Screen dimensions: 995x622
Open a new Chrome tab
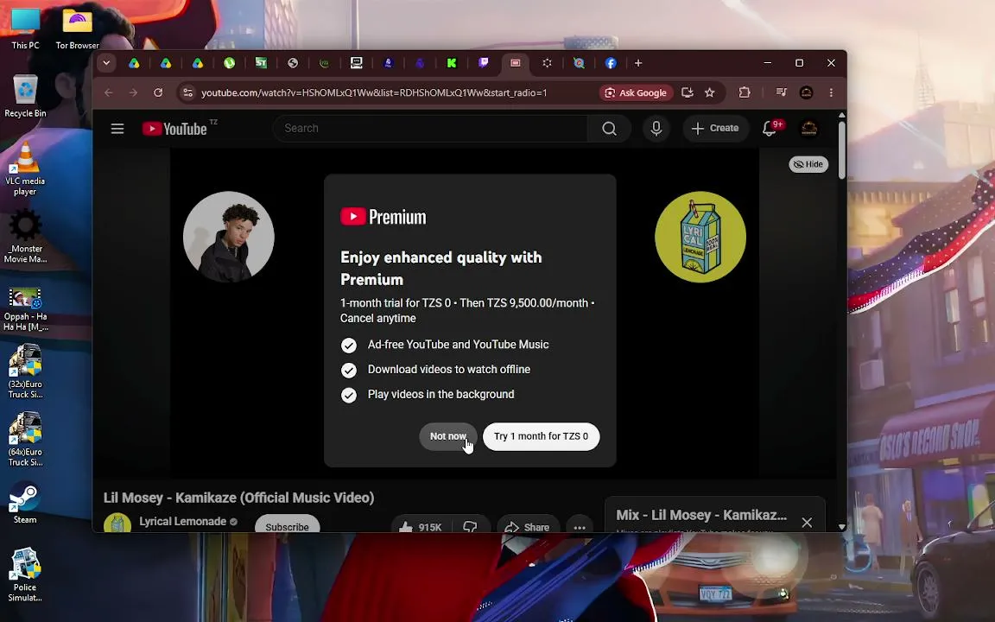coord(638,63)
